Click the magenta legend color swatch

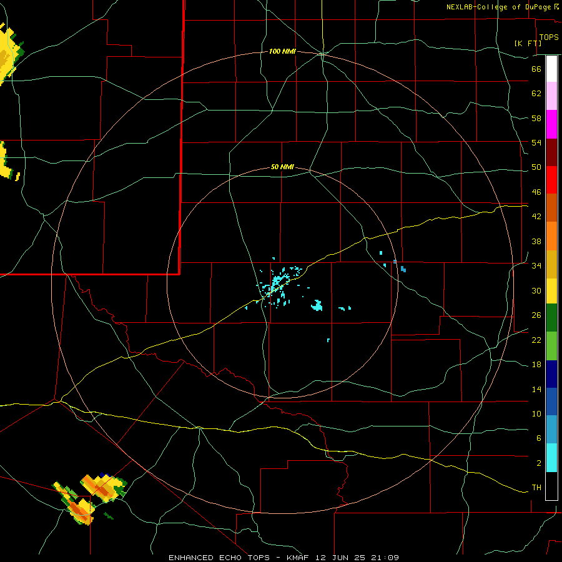(x=551, y=124)
